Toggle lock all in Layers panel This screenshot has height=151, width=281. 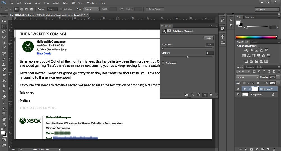(258, 83)
